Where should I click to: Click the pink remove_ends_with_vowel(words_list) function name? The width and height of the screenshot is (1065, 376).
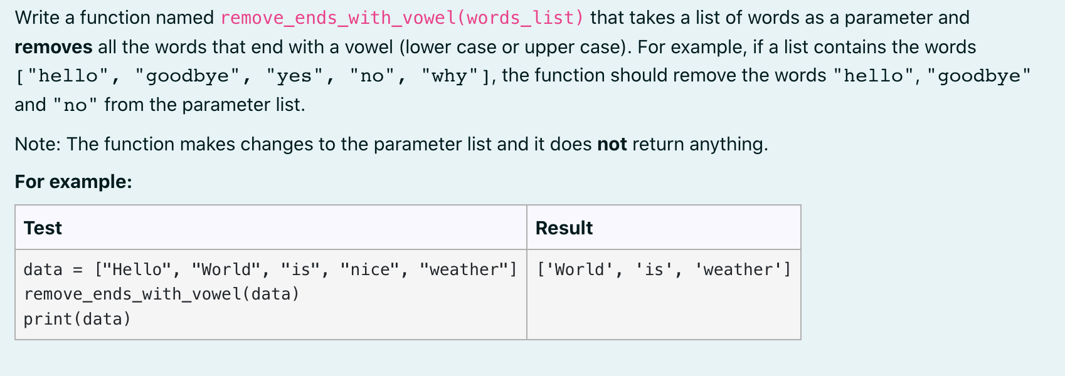pos(402,18)
